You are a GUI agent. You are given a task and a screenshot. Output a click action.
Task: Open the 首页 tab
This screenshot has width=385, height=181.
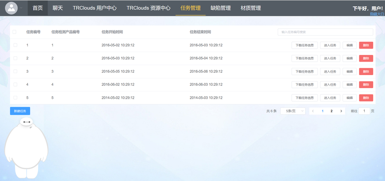coord(38,8)
